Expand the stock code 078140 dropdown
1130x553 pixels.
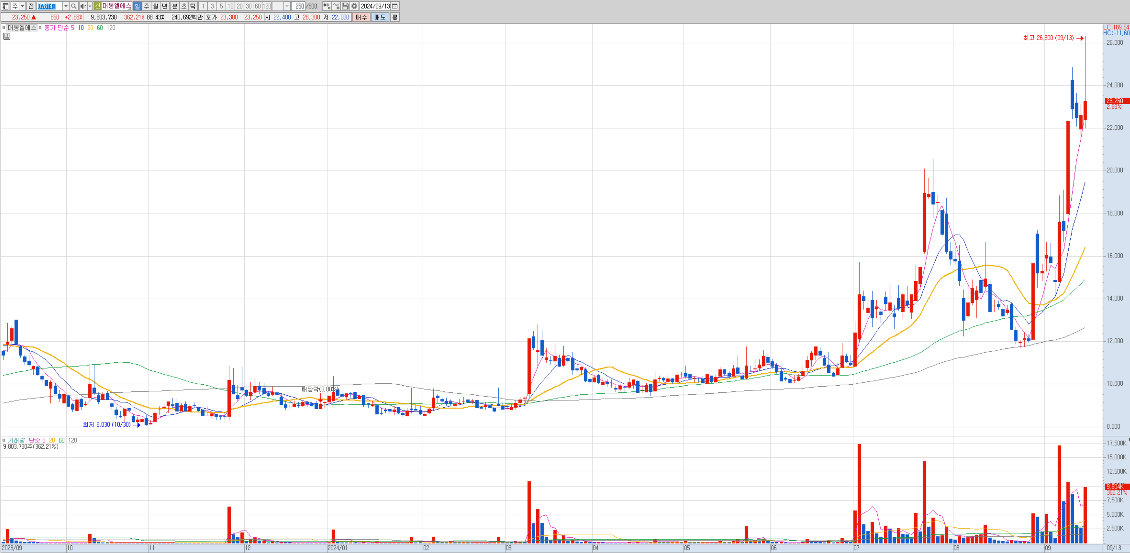pos(66,6)
